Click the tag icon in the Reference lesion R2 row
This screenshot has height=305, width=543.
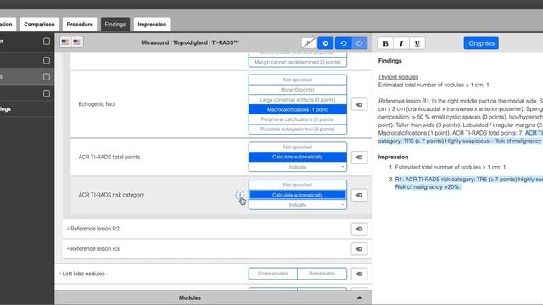point(359,229)
